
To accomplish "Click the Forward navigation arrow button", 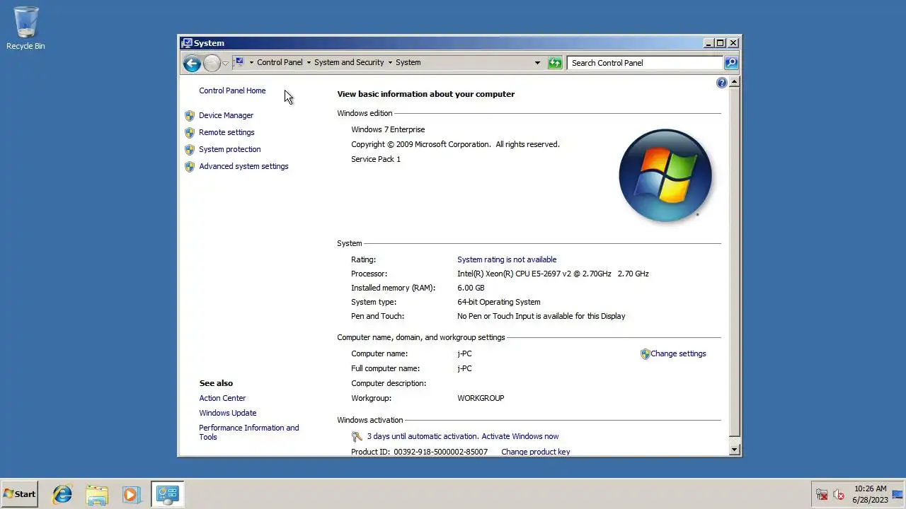I will [x=212, y=63].
